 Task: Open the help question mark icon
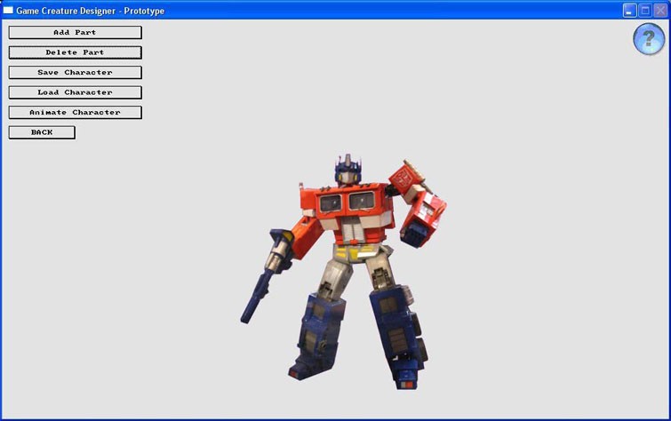(649, 39)
